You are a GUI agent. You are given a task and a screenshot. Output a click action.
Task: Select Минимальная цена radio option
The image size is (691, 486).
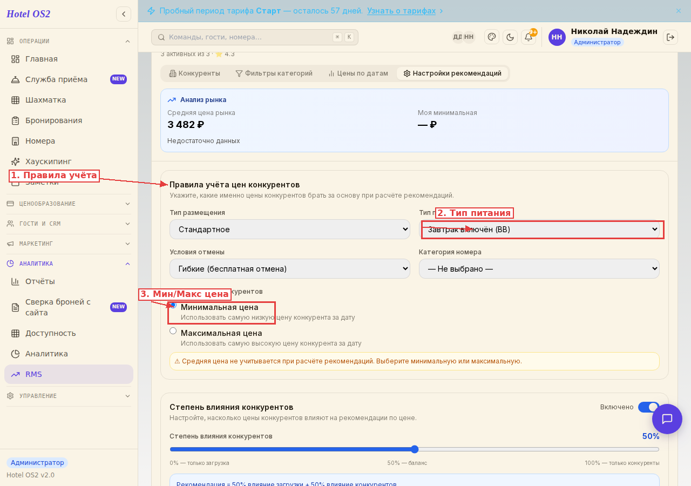click(x=173, y=305)
